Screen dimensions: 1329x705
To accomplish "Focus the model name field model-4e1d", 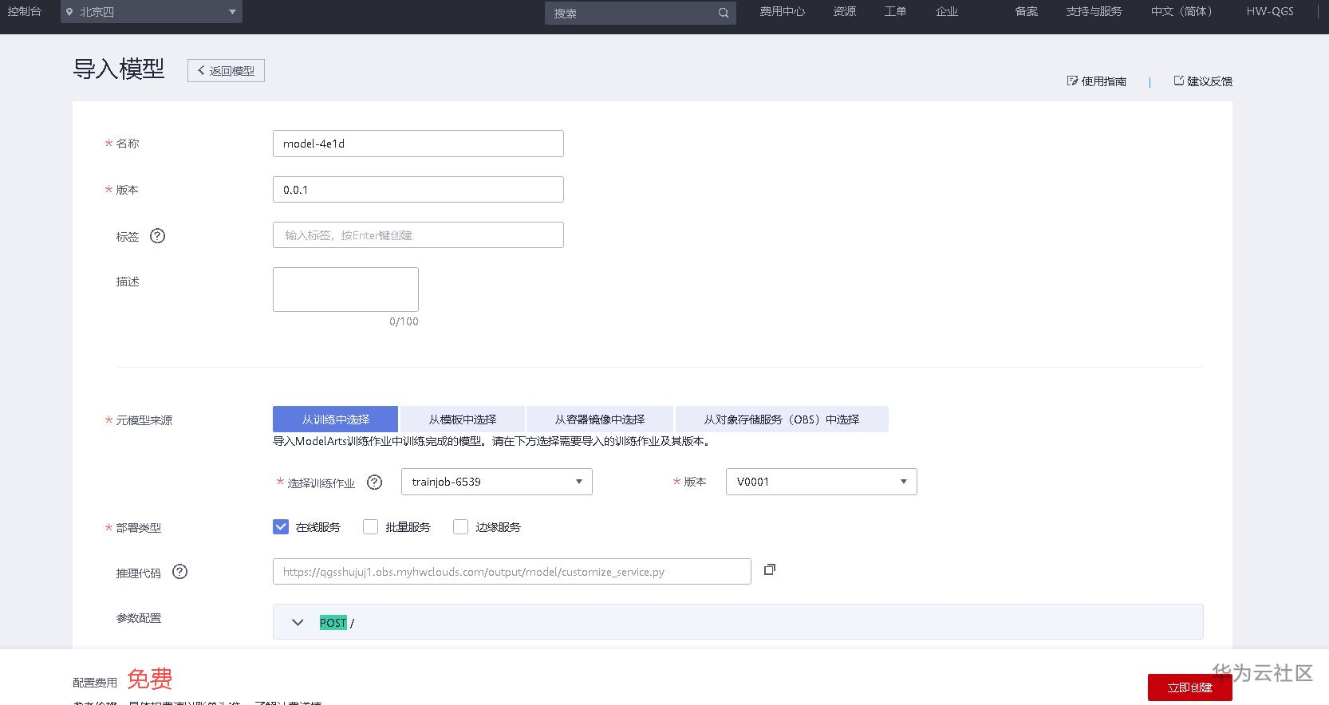I will point(418,144).
